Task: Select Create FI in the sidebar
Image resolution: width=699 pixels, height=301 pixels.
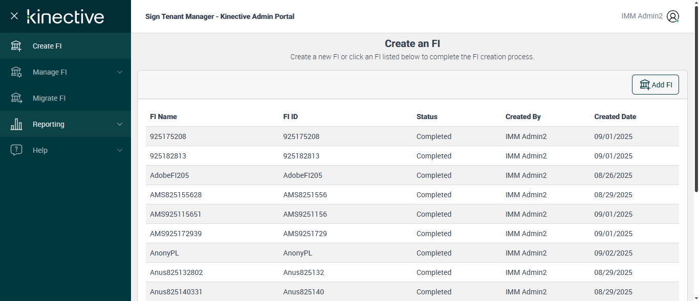Action: click(47, 46)
